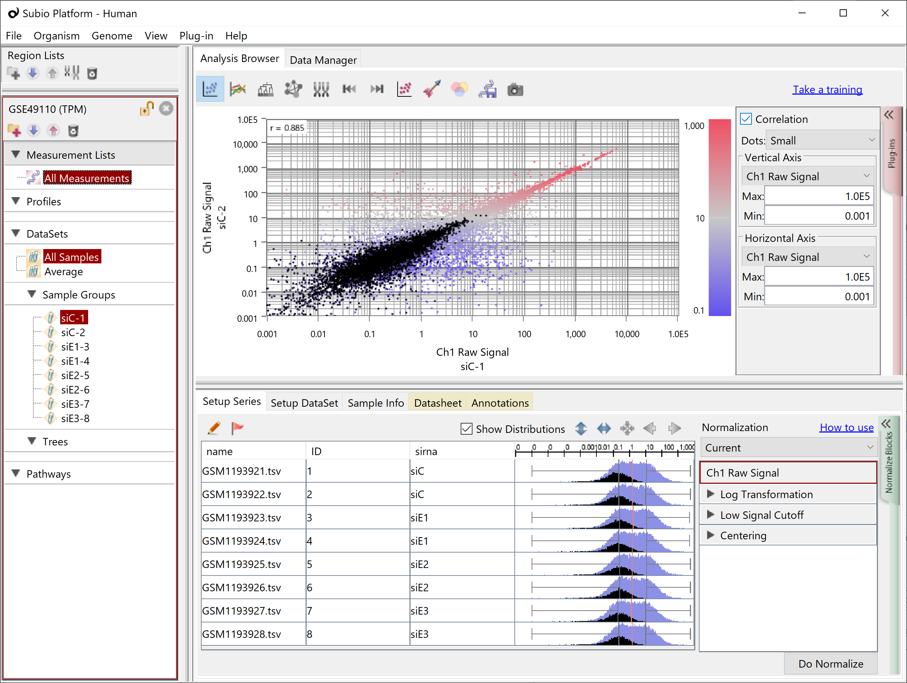The height and width of the screenshot is (683, 907).
Task: Click the four-way move arrows icon
Action: 627,429
